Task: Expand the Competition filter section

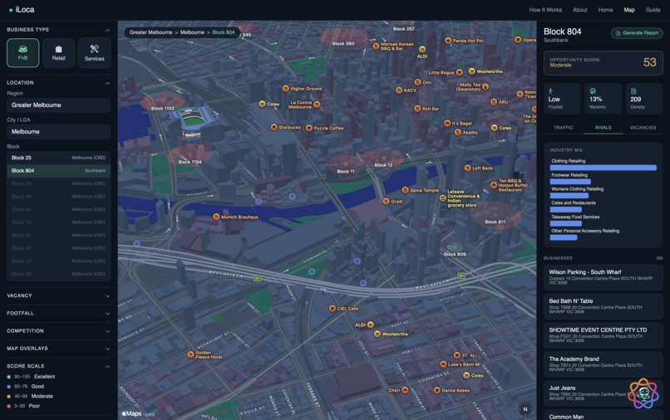Action: pyautogui.click(x=58, y=331)
